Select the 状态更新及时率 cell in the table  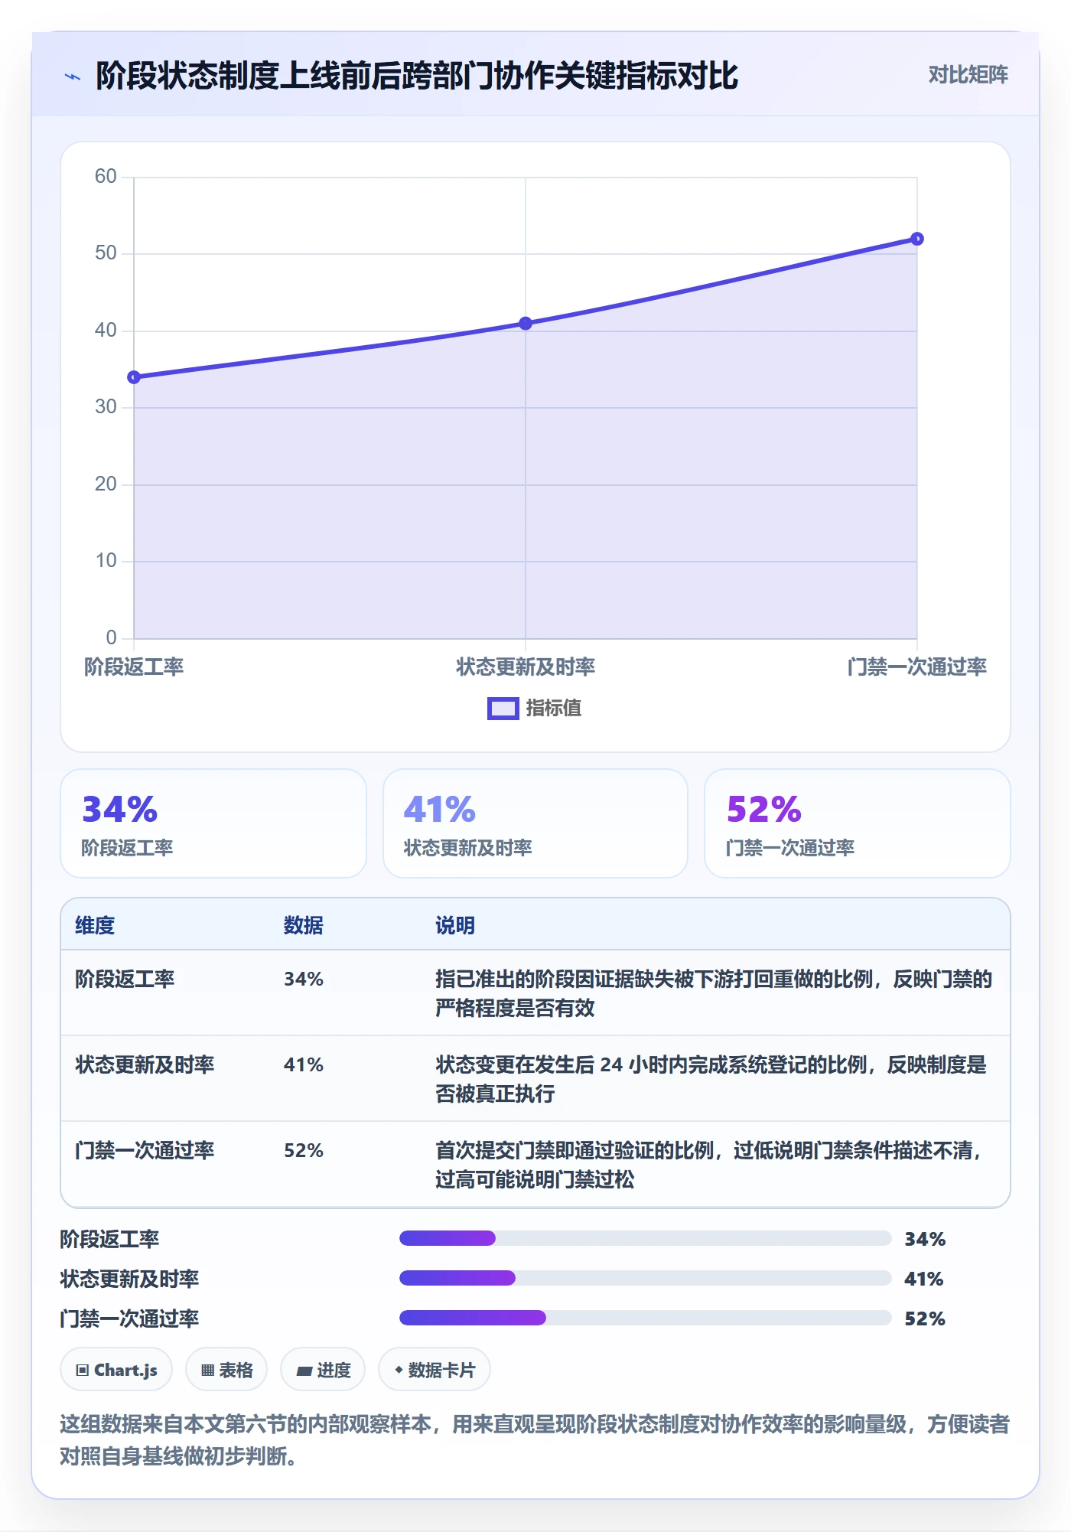point(145,1065)
